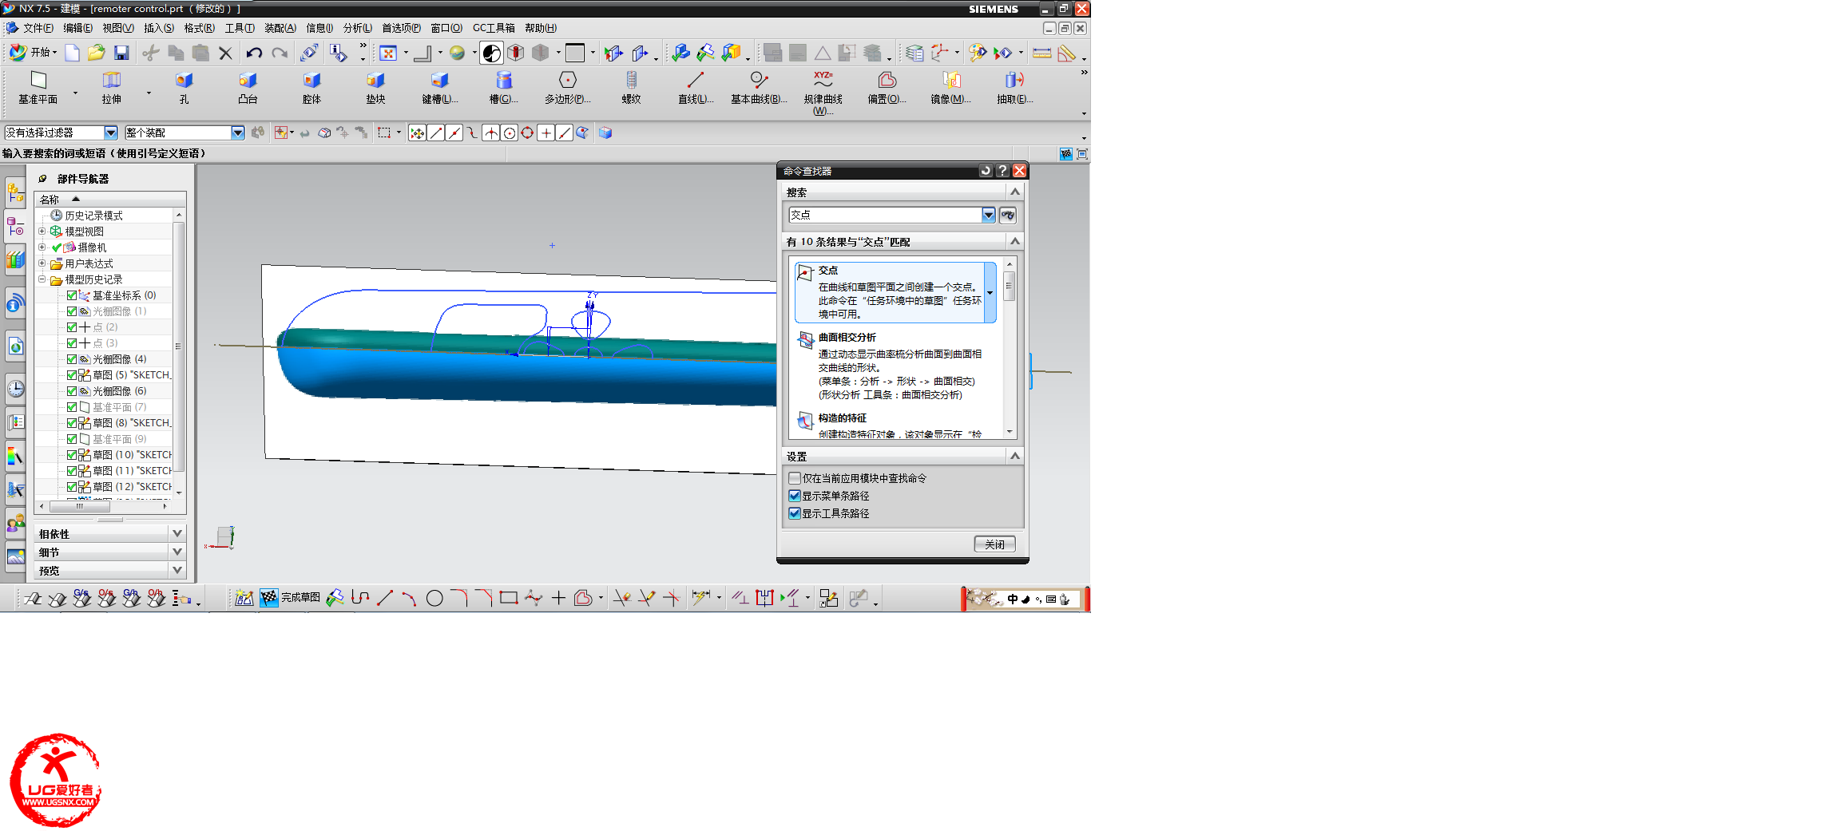Uncheck 基准平面 (7) feature checkbox
The width and height of the screenshot is (1821, 835).
pos(72,407)
